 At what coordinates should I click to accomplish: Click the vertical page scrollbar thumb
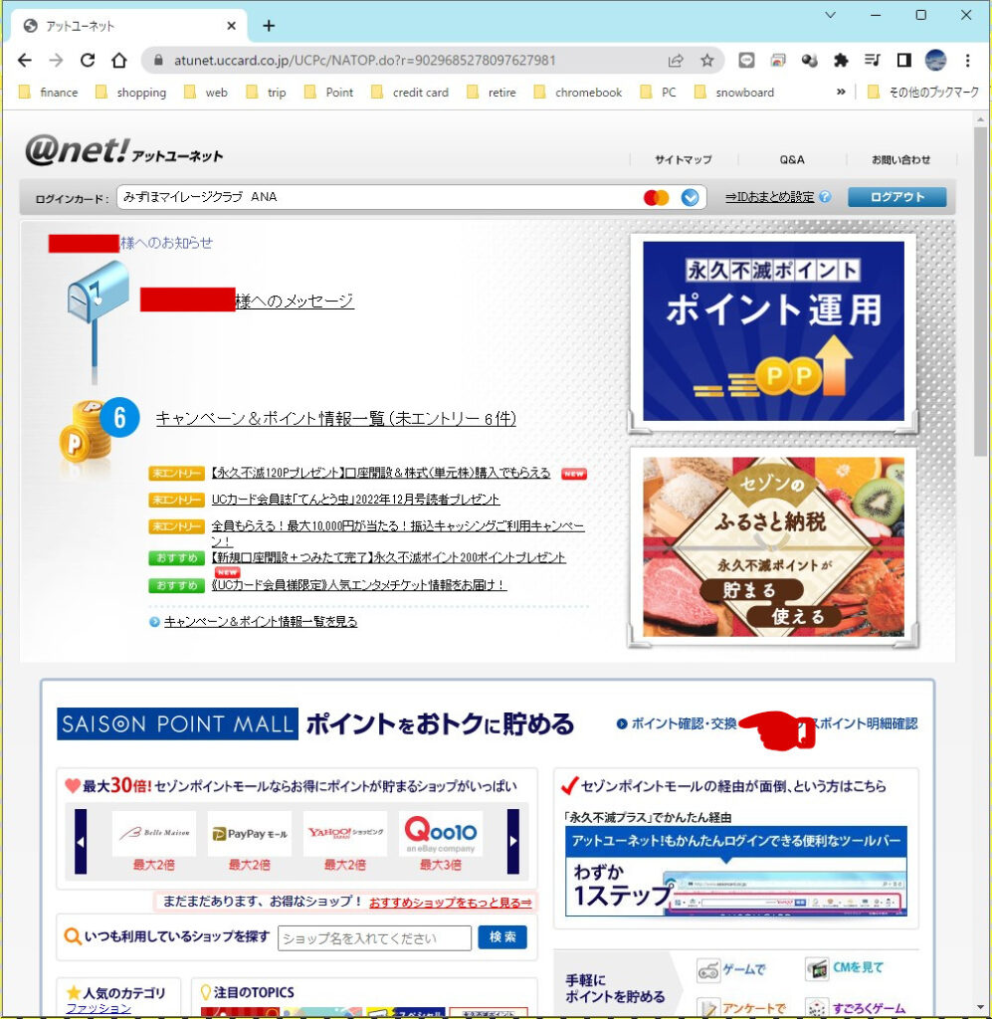pos(980,292)
